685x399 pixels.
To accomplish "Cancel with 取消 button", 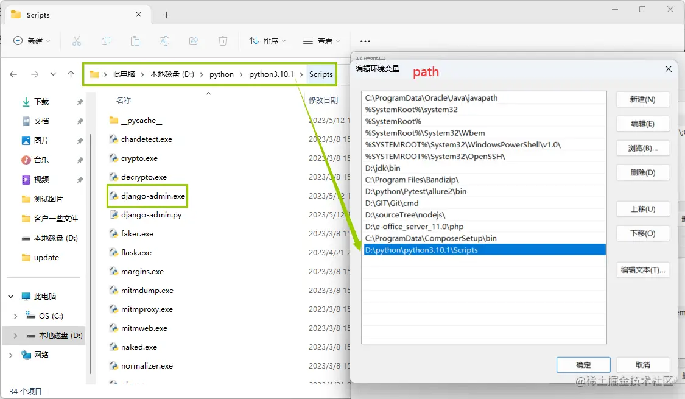I will 642,365.
